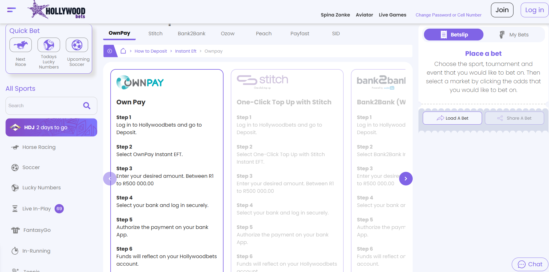Switch to the OwnPay tab
Image resolution: width=549 pixels, height=272 pixels.
click(119, 33)
